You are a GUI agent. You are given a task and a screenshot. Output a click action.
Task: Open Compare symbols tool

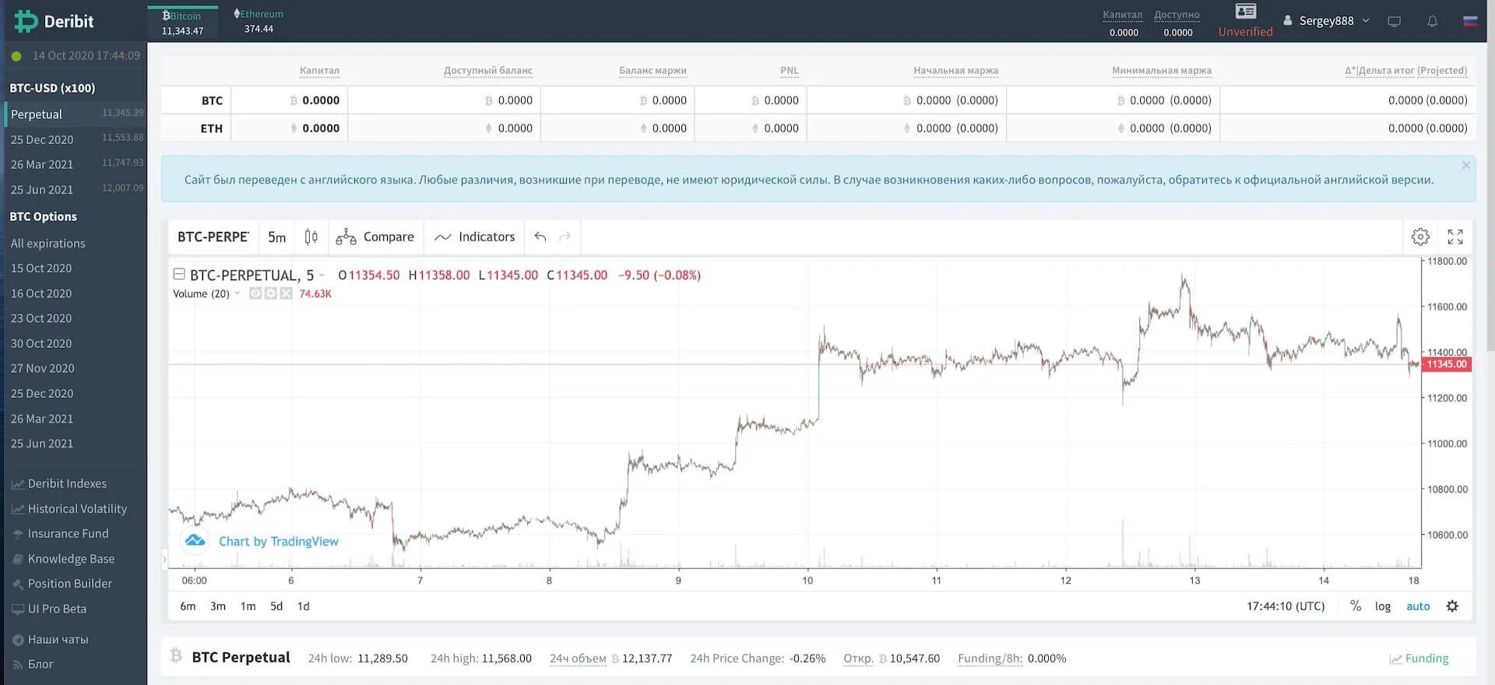click(x=375, y=237)
